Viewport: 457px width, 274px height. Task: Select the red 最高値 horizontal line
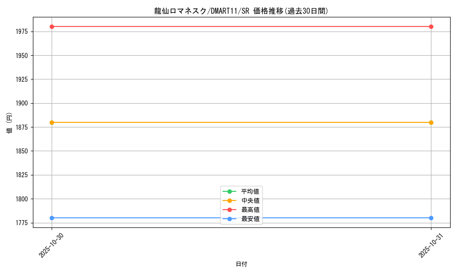tap(241, 26)
